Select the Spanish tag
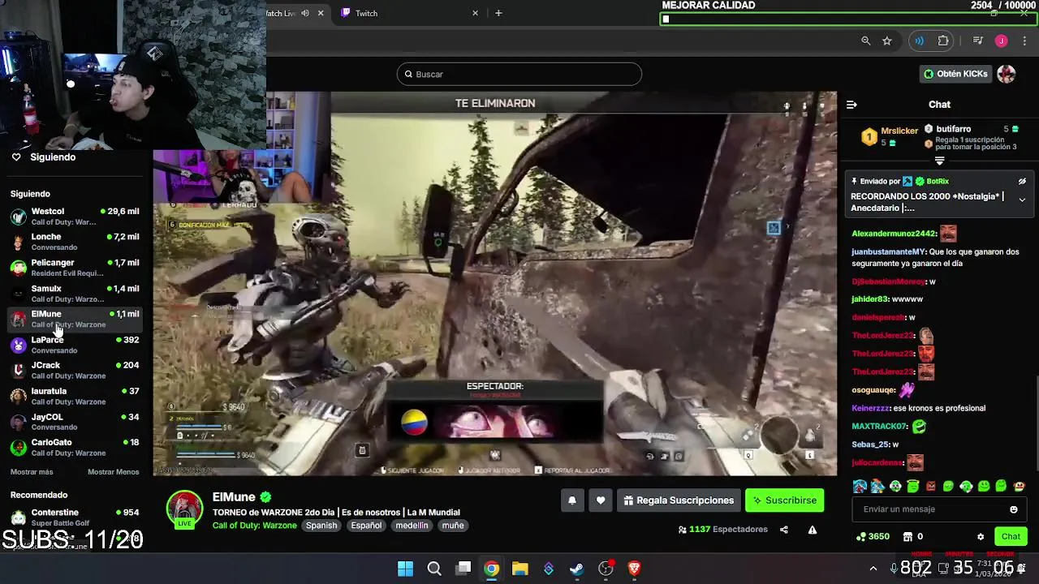The height and width of the screenshot is (584, 1039). (321, 526)
